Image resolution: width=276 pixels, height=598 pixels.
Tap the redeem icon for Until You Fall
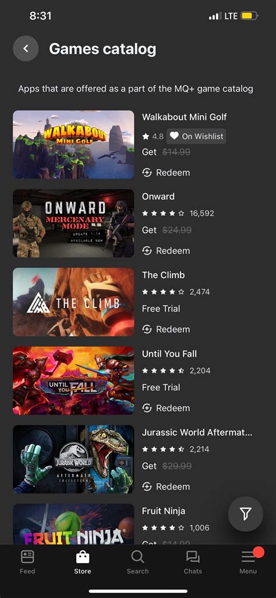click(x=147, y=408)
